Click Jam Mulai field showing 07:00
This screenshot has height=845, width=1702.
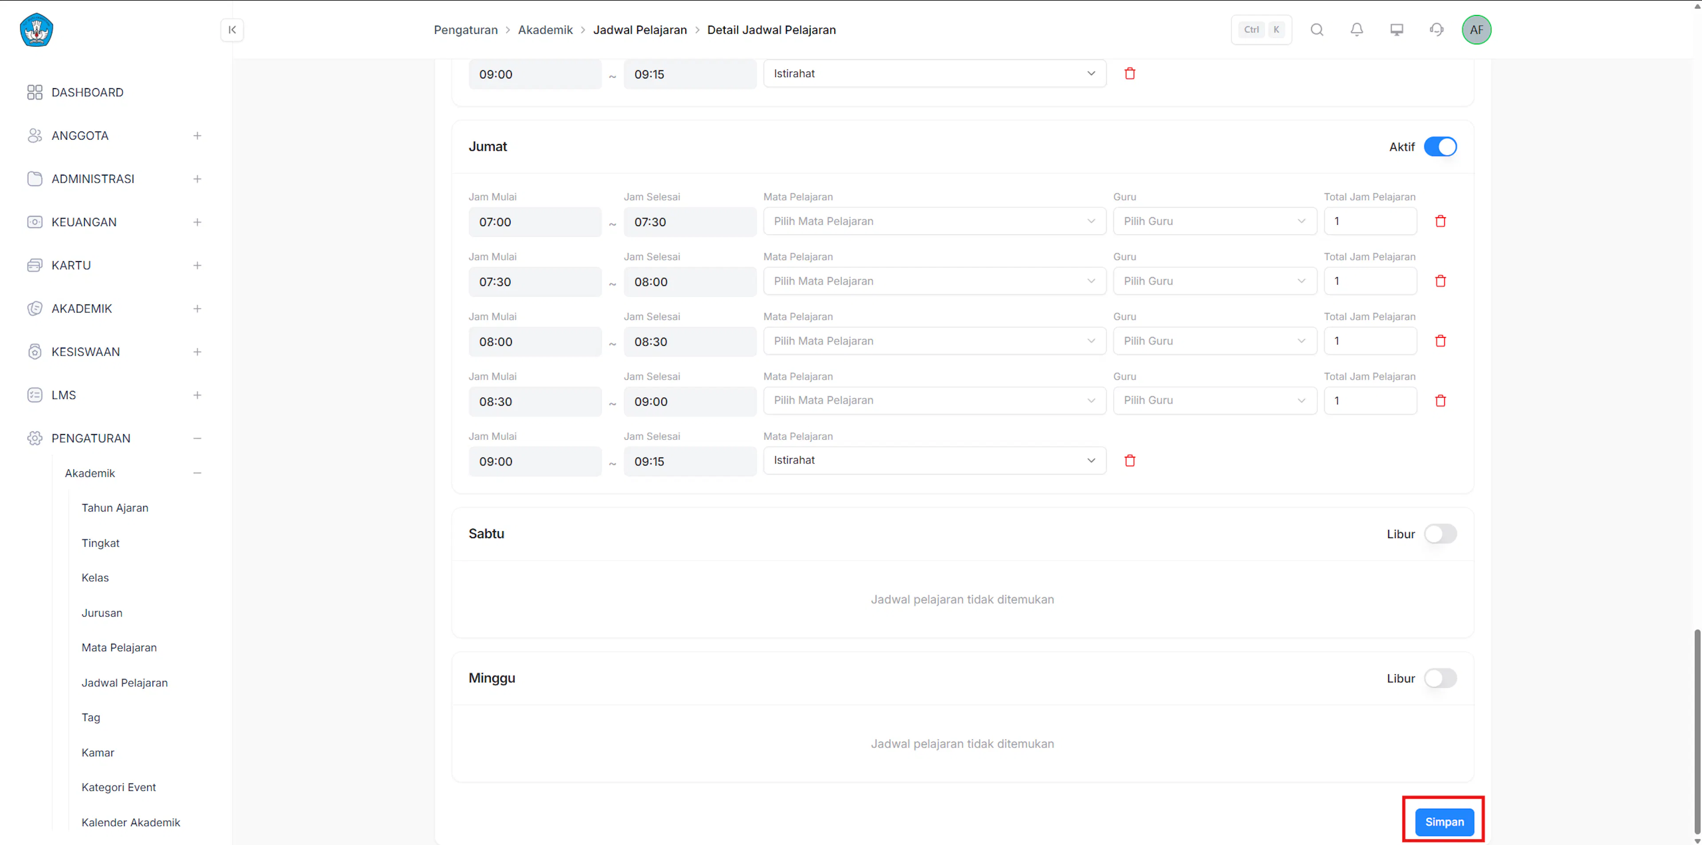(x=535, y=222)
